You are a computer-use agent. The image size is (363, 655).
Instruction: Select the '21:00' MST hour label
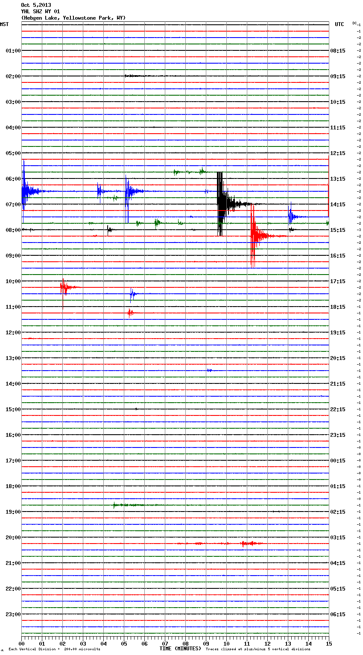(13, 563)
